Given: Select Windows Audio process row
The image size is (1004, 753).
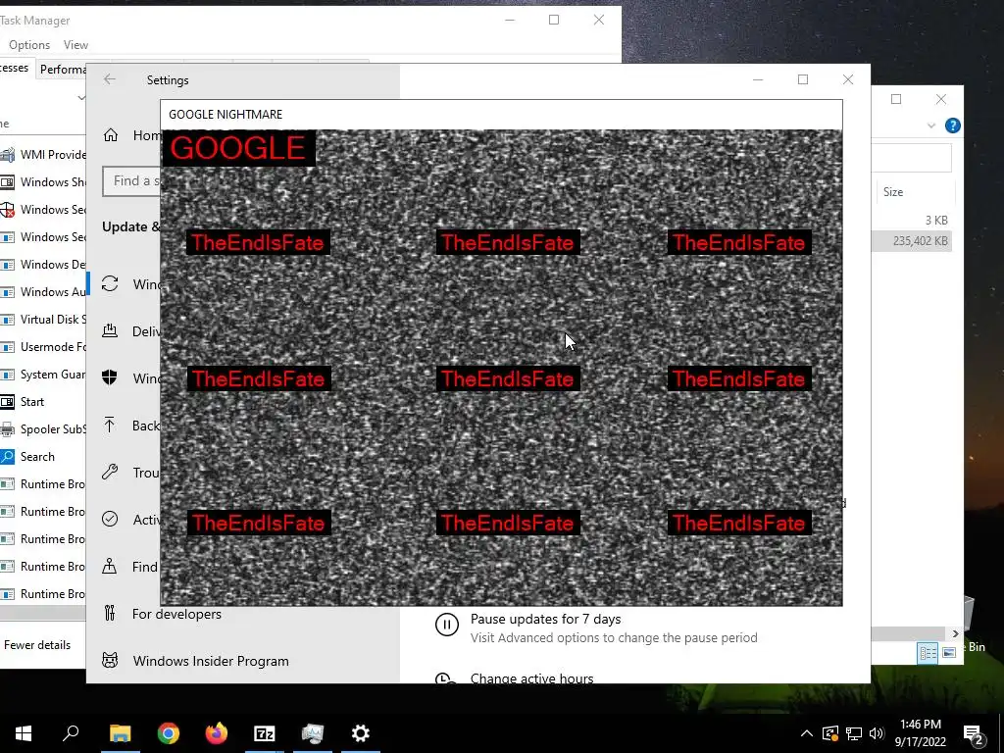Looking at the screenshot, I should pyautogui.click(x=42, y=291).
